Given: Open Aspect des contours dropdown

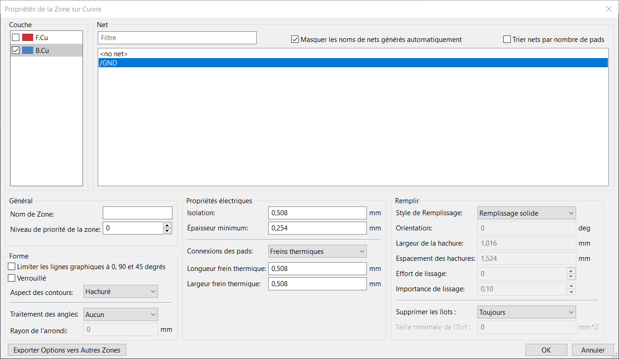Looking at the screenshot, I should coord(121,291).
